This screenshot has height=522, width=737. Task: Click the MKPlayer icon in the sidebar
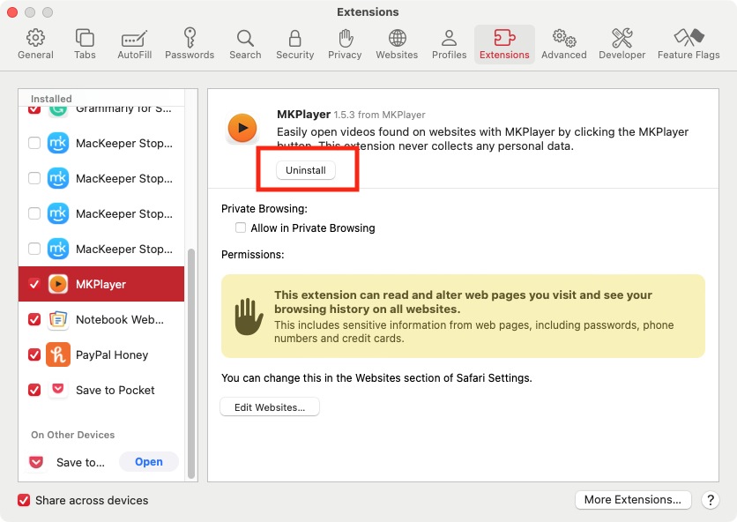(58, 284)
